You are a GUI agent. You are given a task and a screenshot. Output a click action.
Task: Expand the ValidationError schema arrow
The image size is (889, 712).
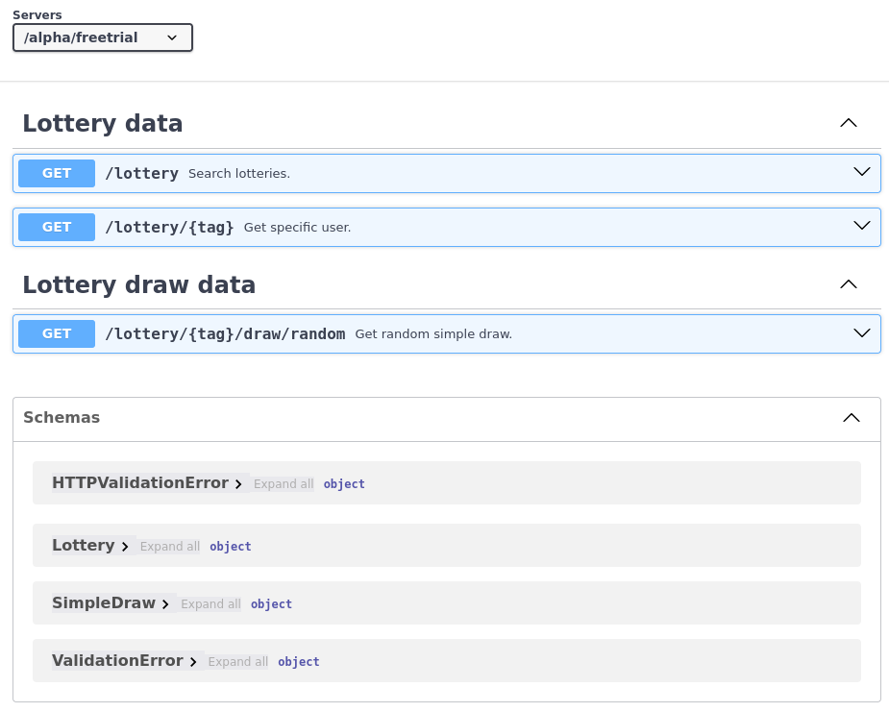pos(193,662)
